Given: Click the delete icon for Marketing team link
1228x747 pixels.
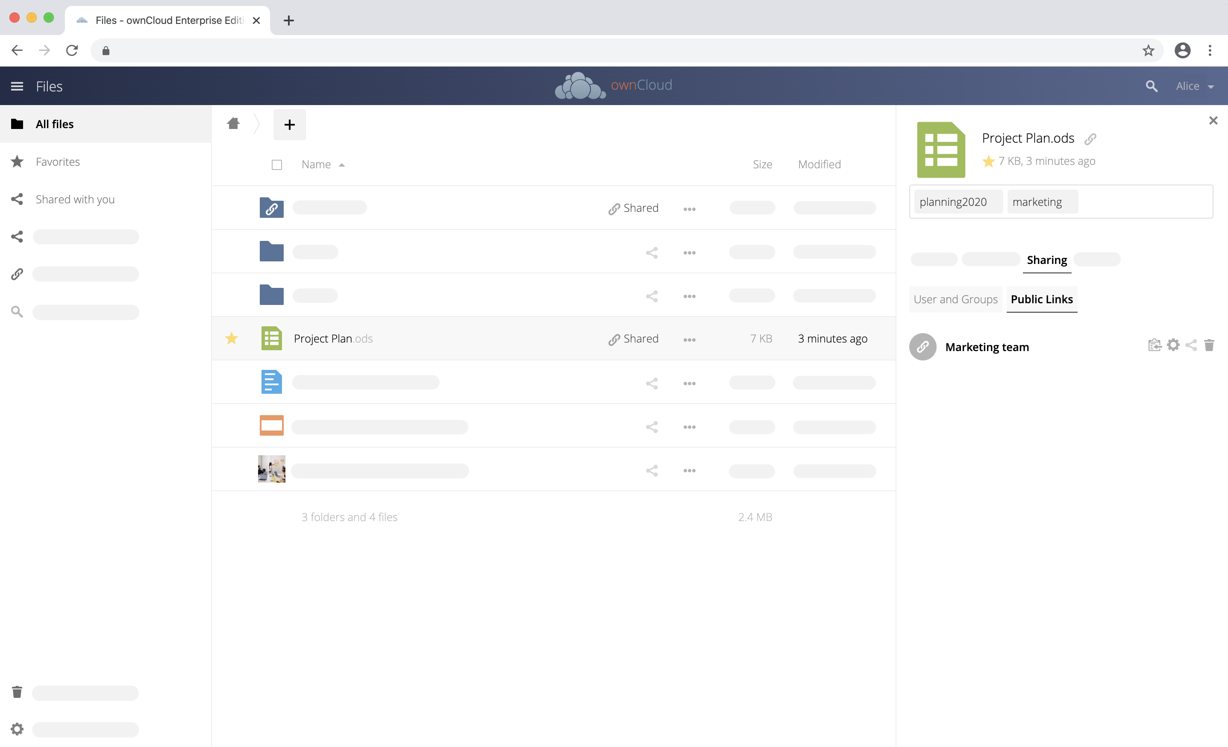Looking at the screenshot, I should [1209, 346].
